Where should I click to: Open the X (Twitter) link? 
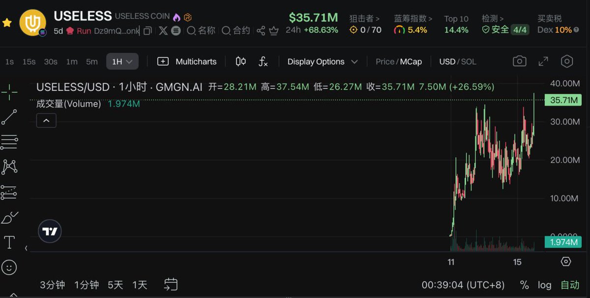[x=163, y=30]
